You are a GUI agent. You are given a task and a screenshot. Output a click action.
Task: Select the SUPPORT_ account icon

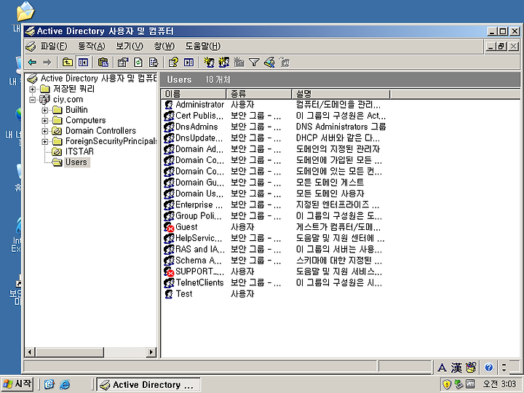pyautogui.click(x=169, y=271)
